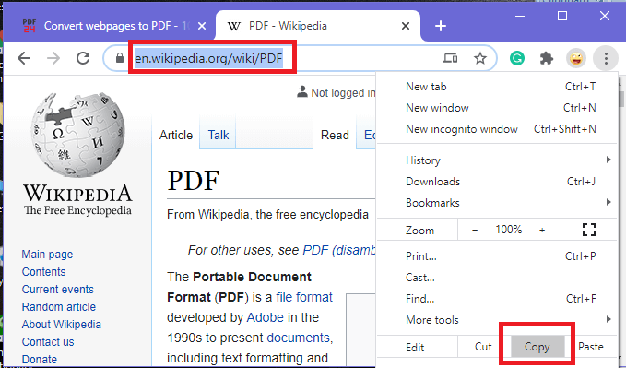Click the Wikipedia wordmark under the globe
Viewport: 626px width, 368px height.
pos(77,193)
